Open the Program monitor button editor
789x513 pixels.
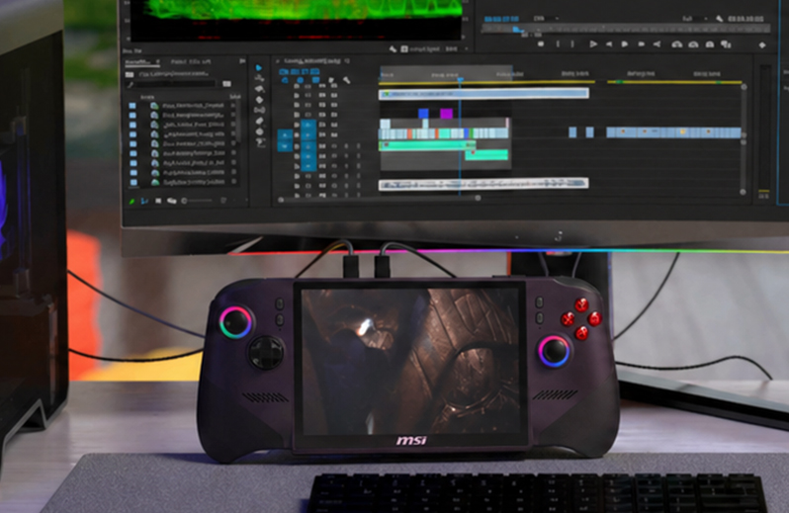[762, 45]
